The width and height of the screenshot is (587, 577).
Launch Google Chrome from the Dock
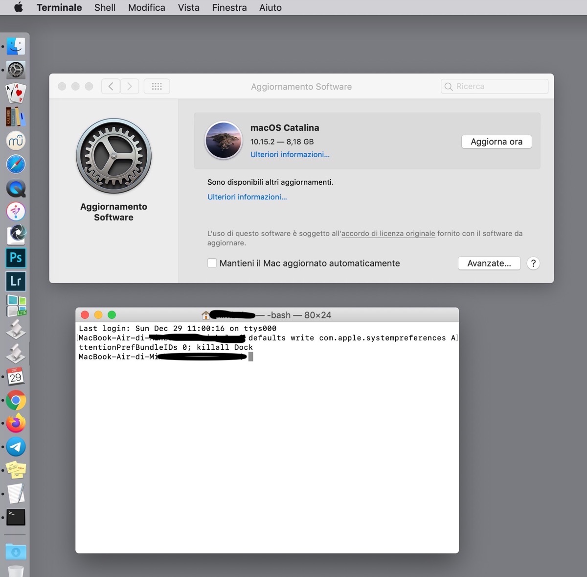point(16,400)
